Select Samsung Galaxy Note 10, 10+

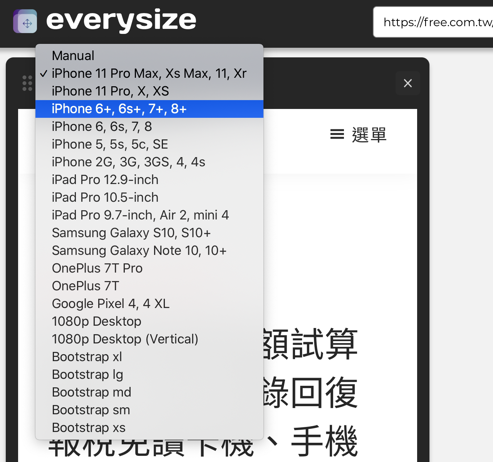tap(149, 251)
